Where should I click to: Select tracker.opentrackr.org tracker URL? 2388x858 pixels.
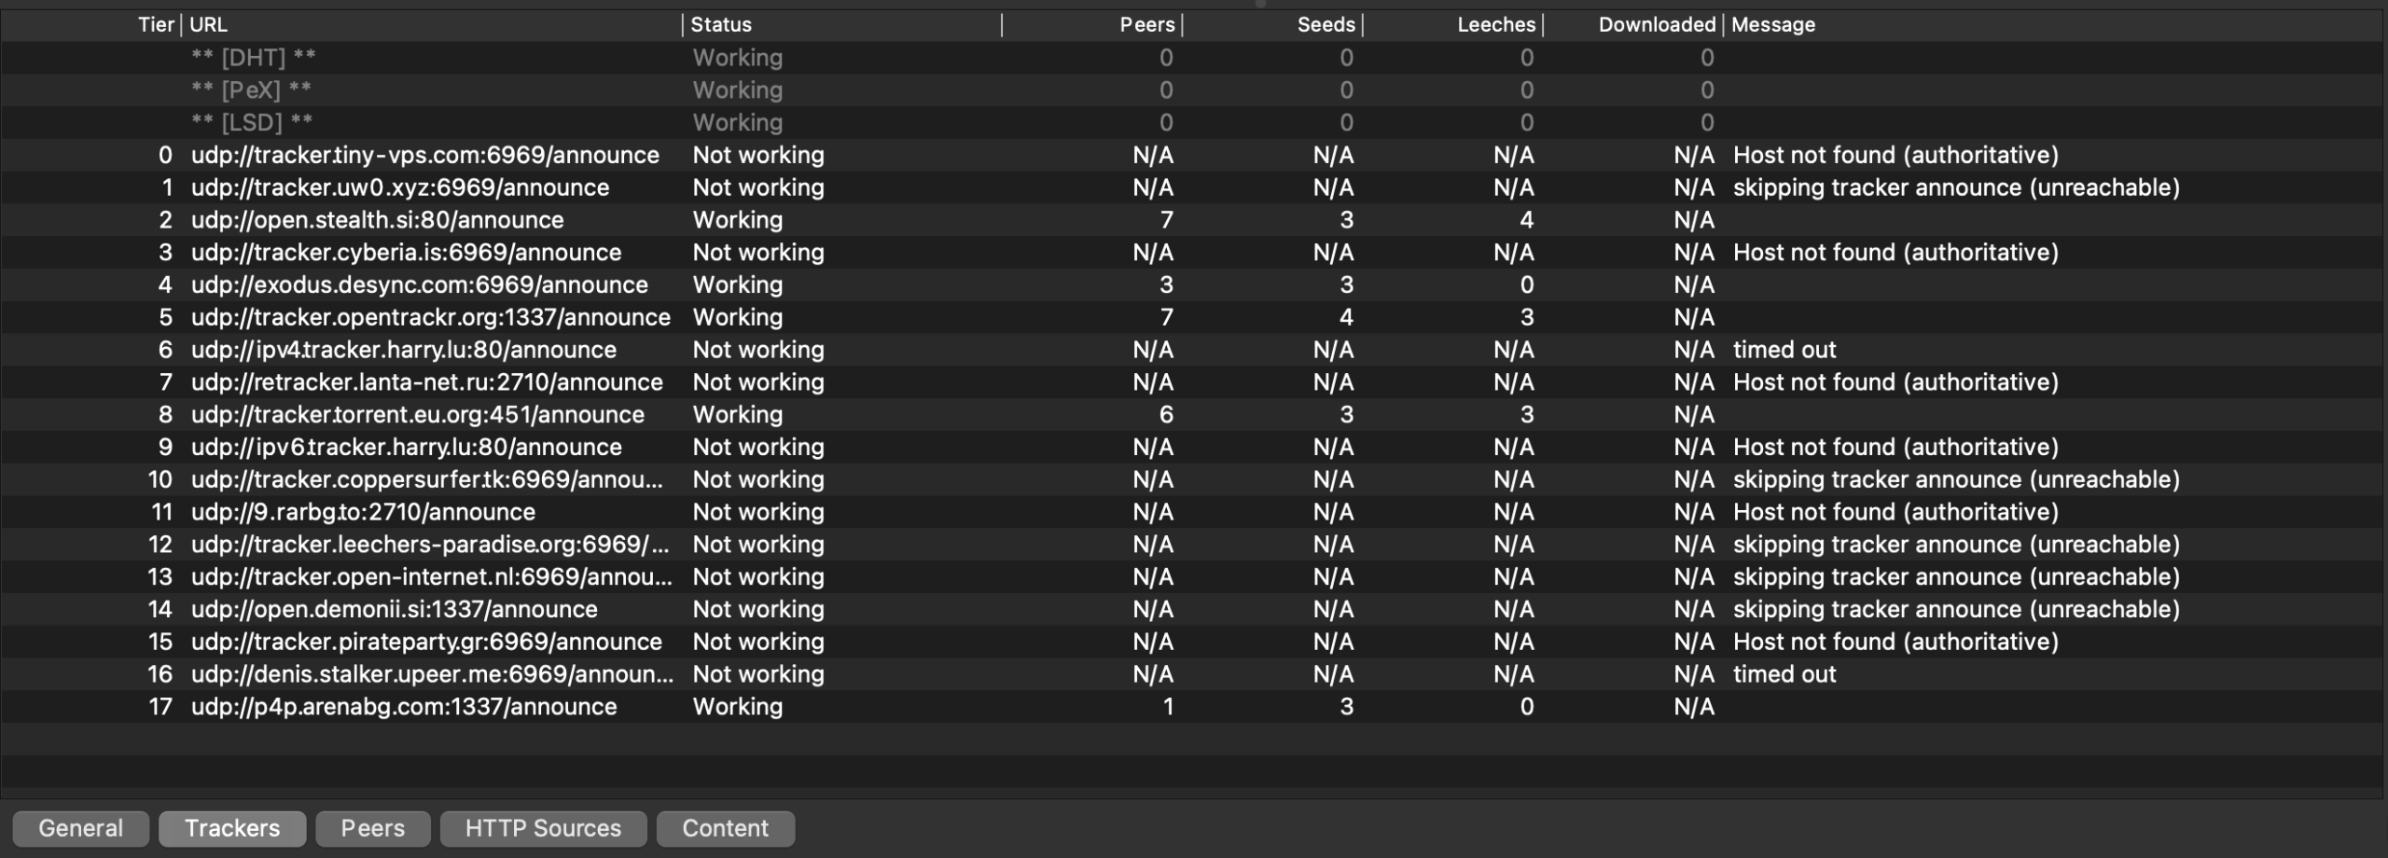(431, 317)
